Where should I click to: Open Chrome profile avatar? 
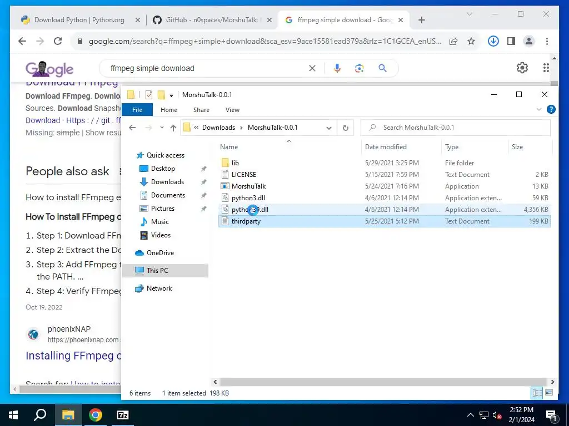(x=529, y=41)
